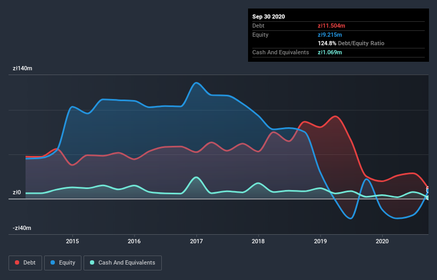
Task: Click the debt peak in early 2019
Action: point(335,116)
